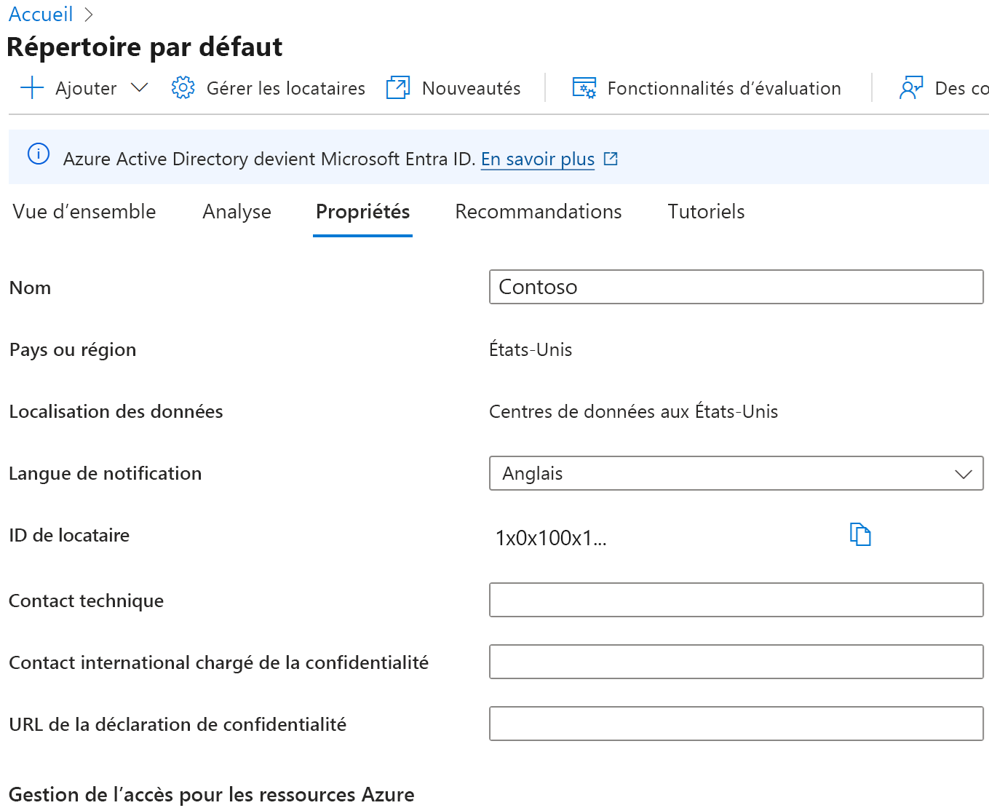Click the Ajouter button
The width and height of the screenshot is (989, 808).
[84, 88]
